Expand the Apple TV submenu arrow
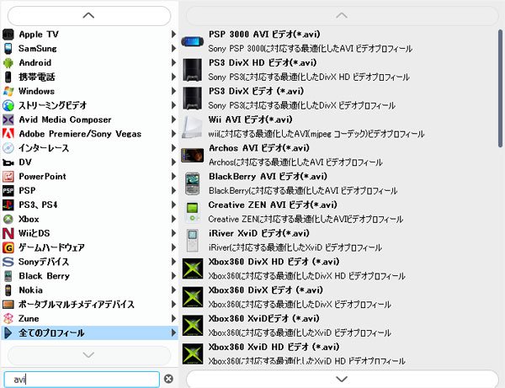505x388 pixels. click(173, 35)
